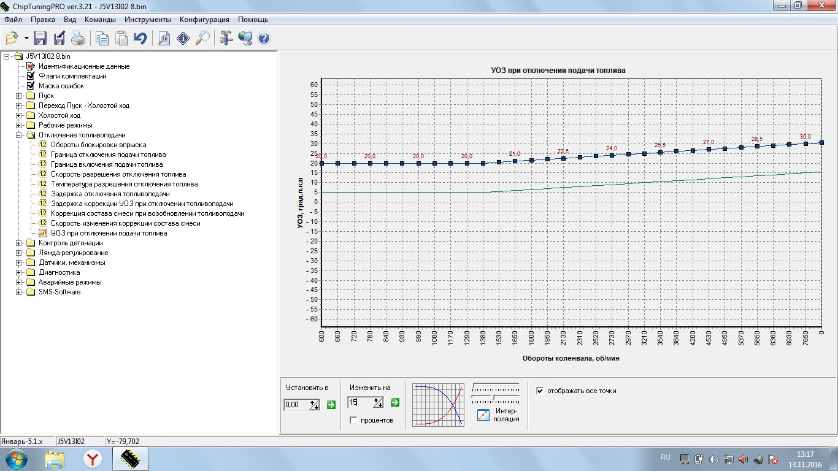The width and height of the screenshot is (838, 471).
Task: Toggle the Флаги комплектации checkbox item
Action: (31, 76)
